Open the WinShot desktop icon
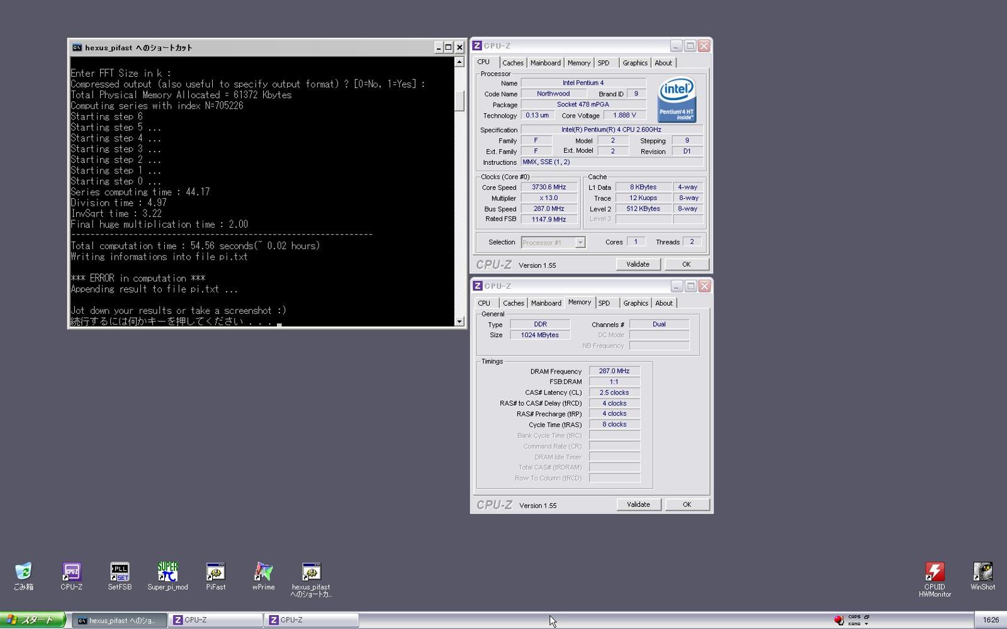1007x629 pixels. [982, 576]
